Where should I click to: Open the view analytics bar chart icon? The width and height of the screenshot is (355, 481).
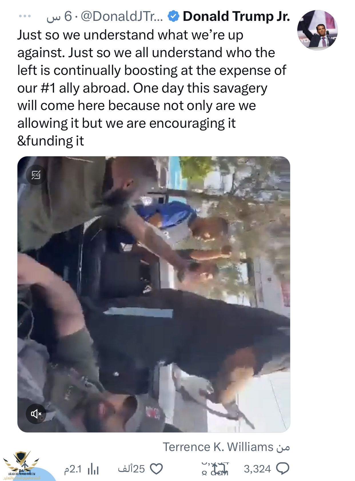click(93, 469)
